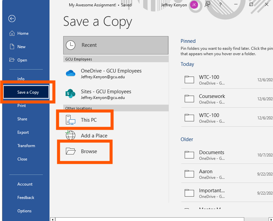
Task: Click the Browse open-folder icon
Action: (x=71, y=151)
